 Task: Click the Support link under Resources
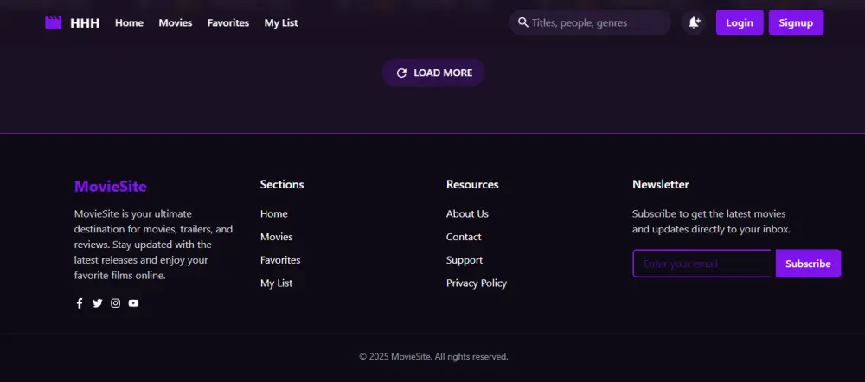click(465, 260)
